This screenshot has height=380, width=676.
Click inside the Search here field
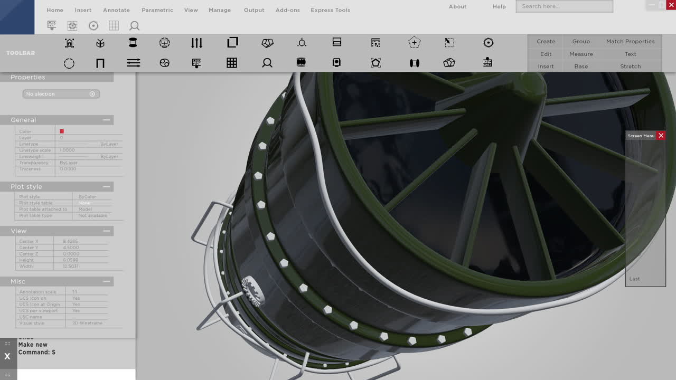pyautogui.click(x=564, y=6)
